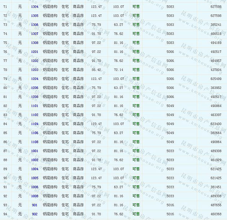The width and height of the screenshot is (227, 220).
Task: Click room 1006 link
Action: (35, 187)
